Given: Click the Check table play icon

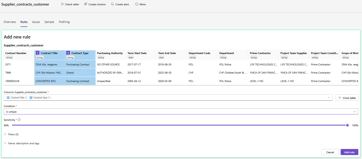Looking at the screenshot, I should tap(62, 4).
